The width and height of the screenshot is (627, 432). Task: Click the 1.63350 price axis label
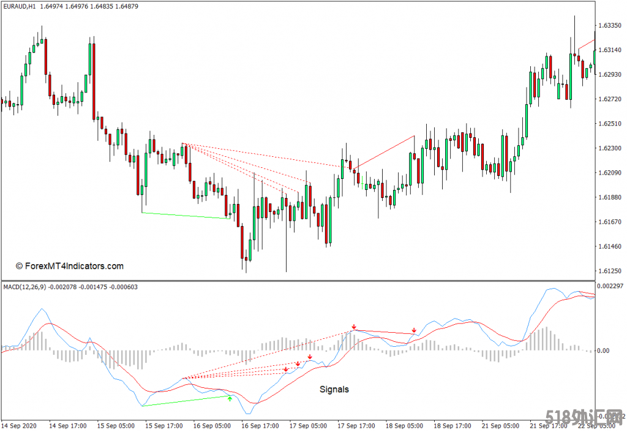pos(610,26)
